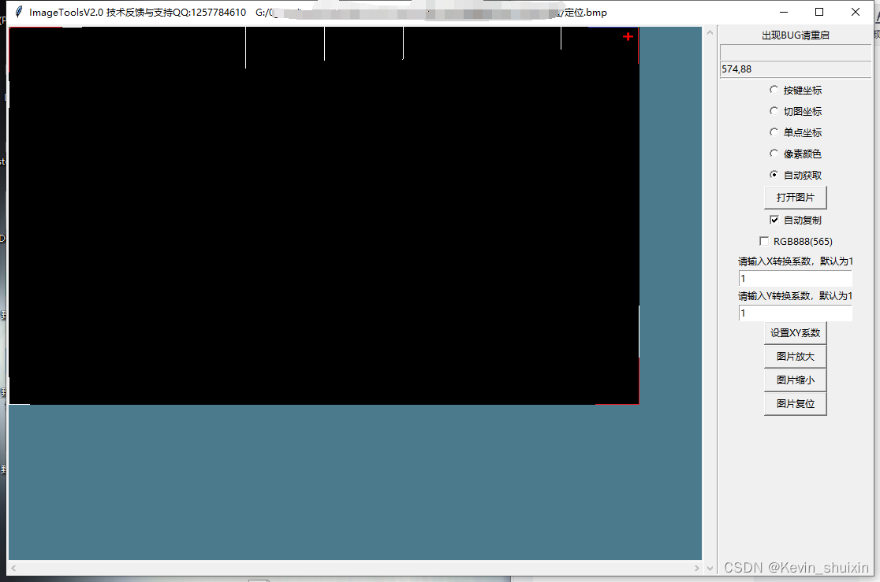The image size is (880, 582).
Task: Switch to 像素颜色 mode
Action: pos(796,154)
